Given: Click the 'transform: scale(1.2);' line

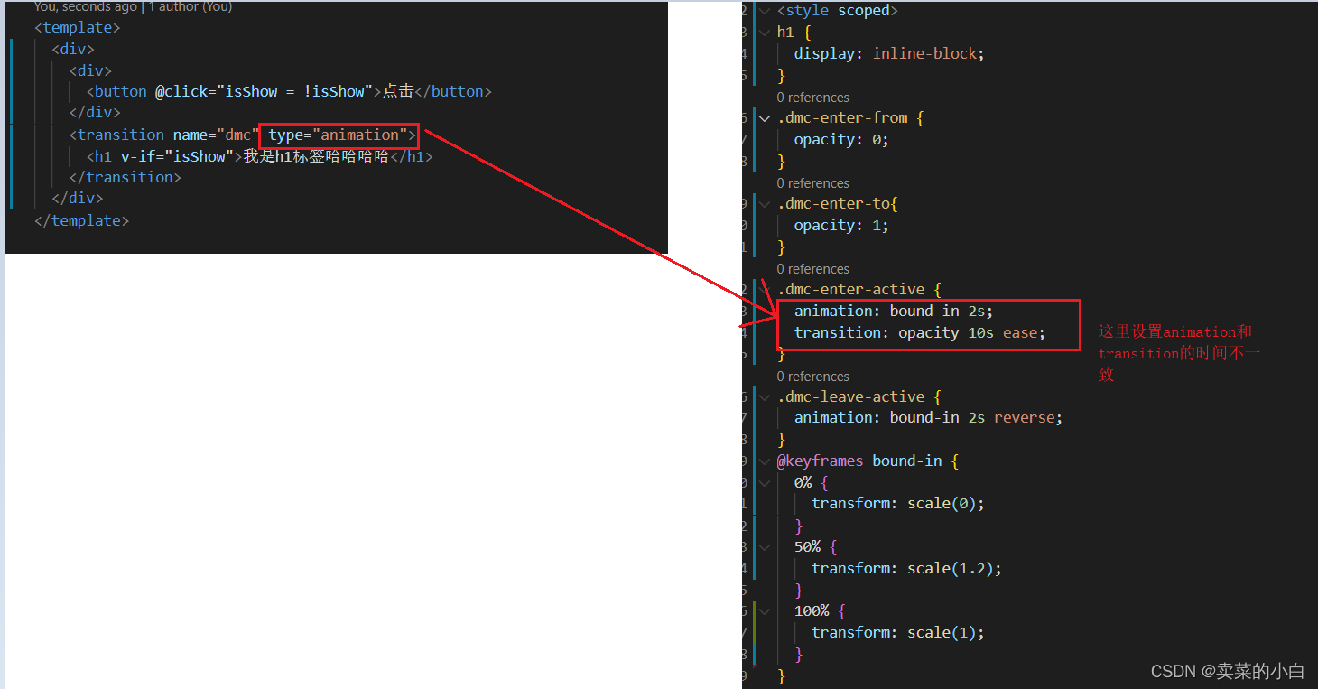Looking at the screenshot, I should 907,569.
